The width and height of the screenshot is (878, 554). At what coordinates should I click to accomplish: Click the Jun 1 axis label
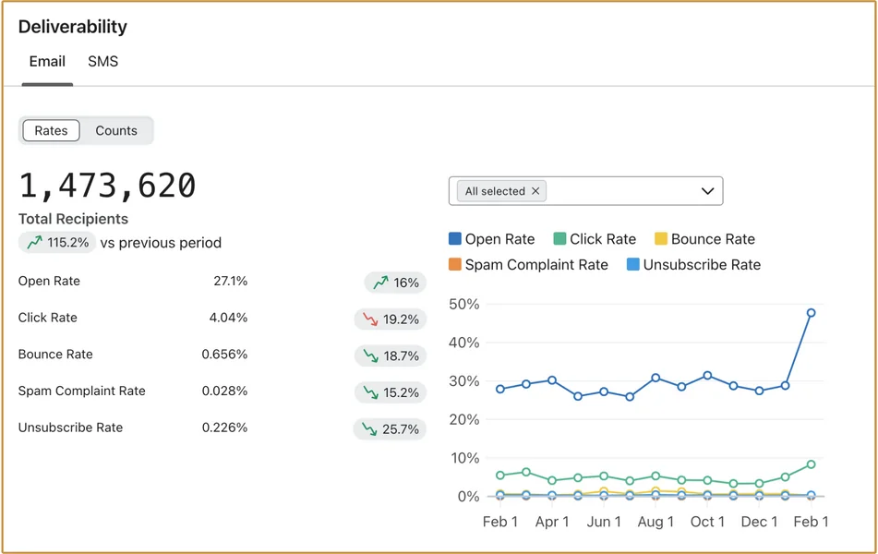click(604, 522)
